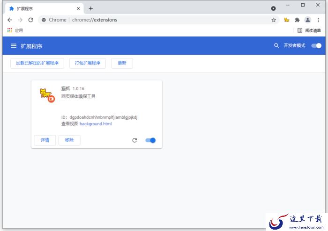Go back with the browser back arrow
This screenshot has height=231, width=328.
(10, 20)
